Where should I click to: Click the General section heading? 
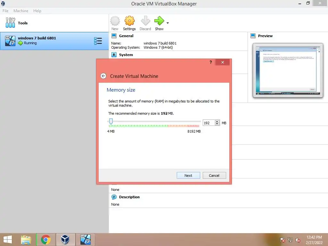(x=126, y=36)
